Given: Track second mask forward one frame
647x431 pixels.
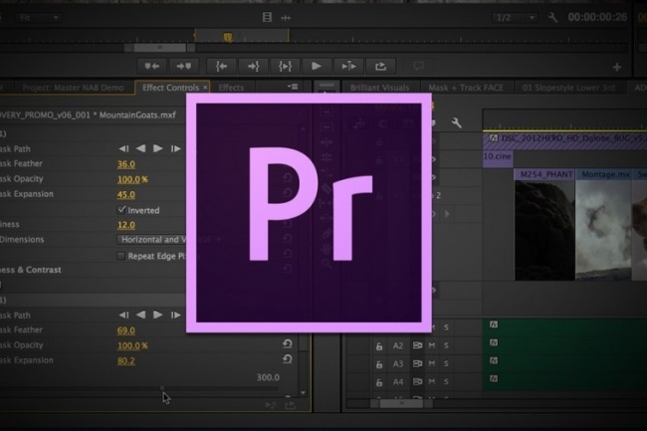Looking at the screenshot, I should [176, 316].
